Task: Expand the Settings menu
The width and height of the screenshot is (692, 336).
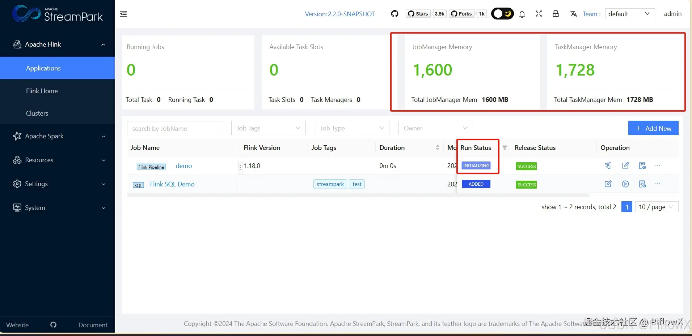Action: [x=57, y=184]
